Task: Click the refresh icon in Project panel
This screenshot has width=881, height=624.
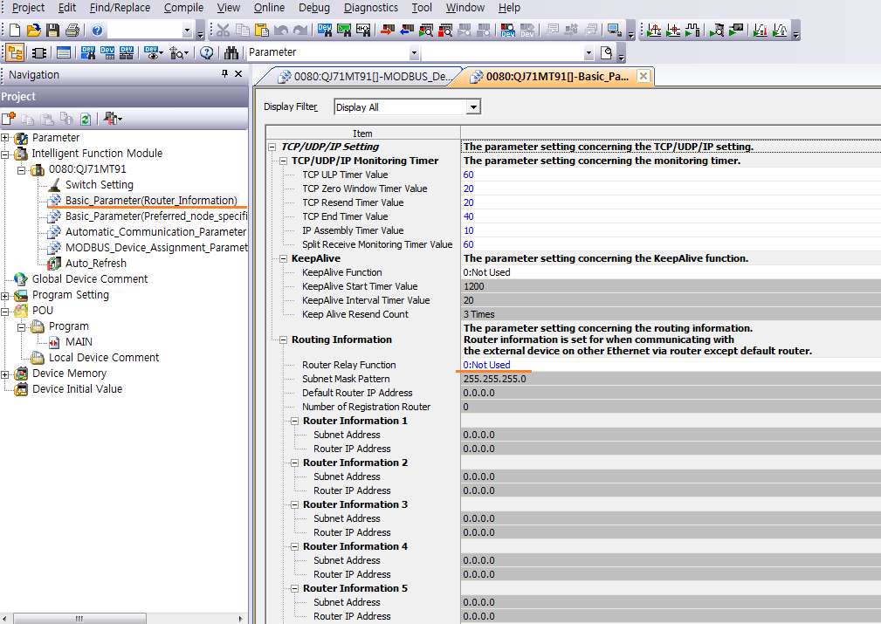Action: coord(86,119)
